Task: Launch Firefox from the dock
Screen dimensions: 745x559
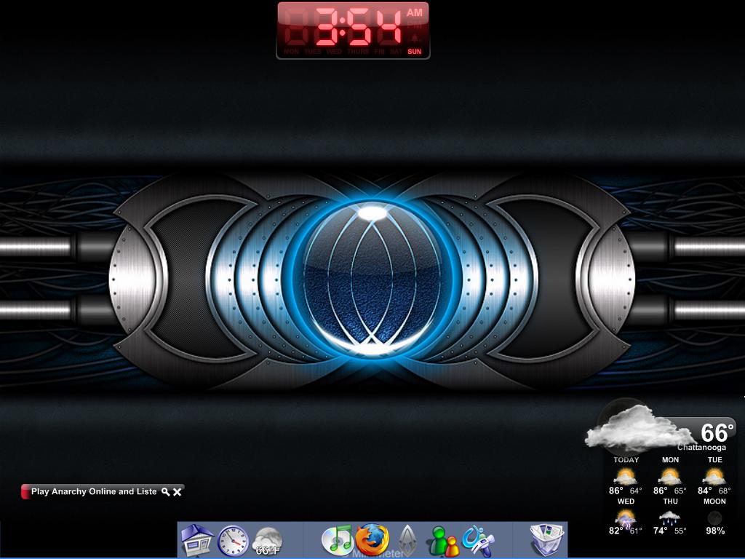Action: coord(372,540)
